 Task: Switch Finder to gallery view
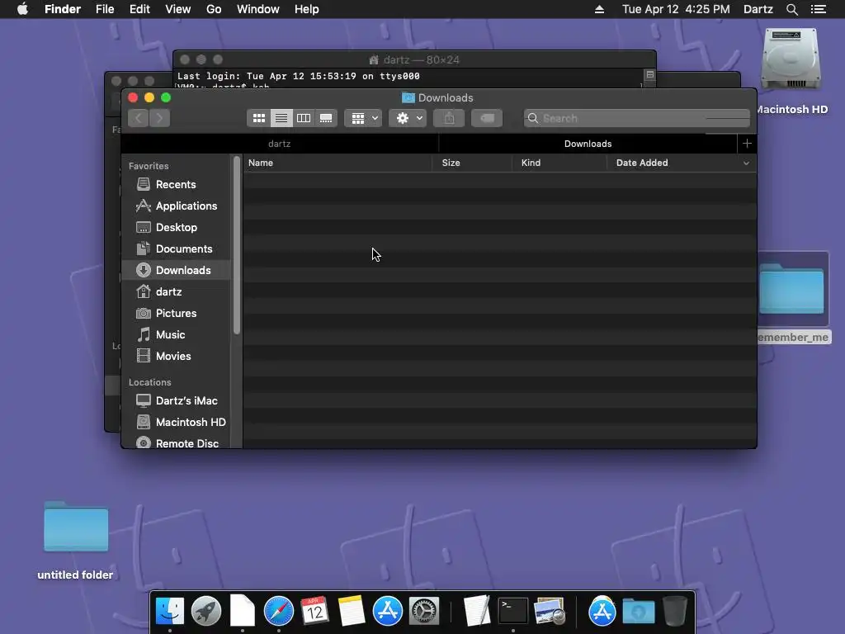click(x=326, y=118)
